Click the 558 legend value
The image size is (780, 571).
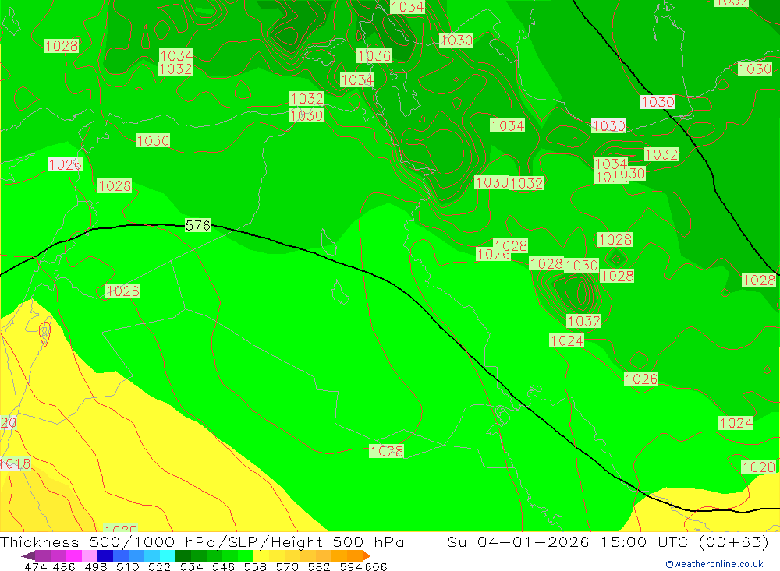(255, 566)
